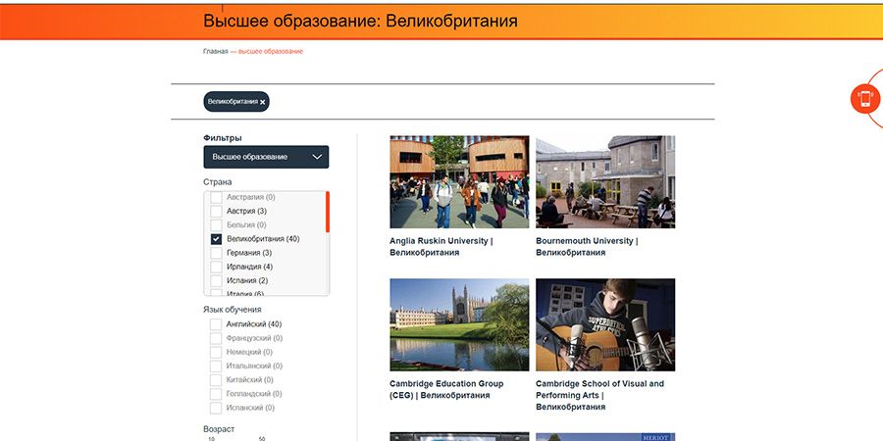Uncheck the Великобритания country checkbox

pos(217,239)
